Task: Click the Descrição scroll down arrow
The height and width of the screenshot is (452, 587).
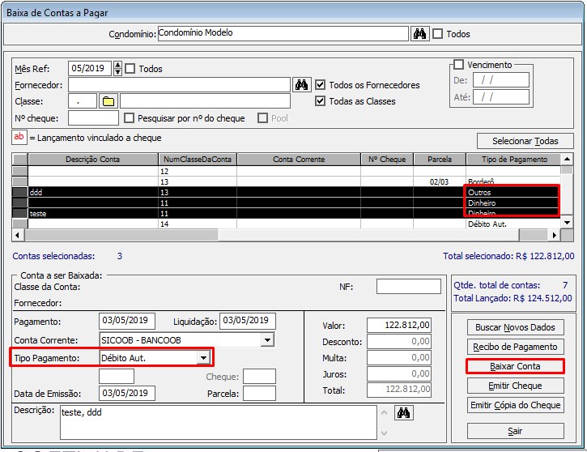Action: click(x=384, y=433)
